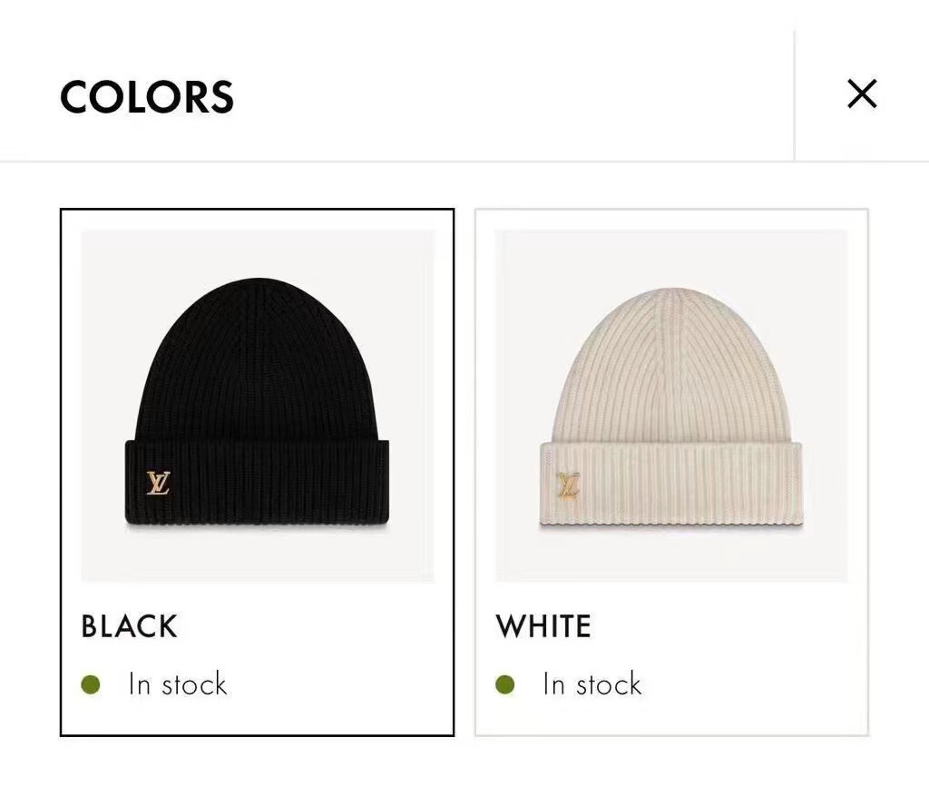
Task: Click the WHITE color name label
Action: pyautogui.click(x=543, y=626)
